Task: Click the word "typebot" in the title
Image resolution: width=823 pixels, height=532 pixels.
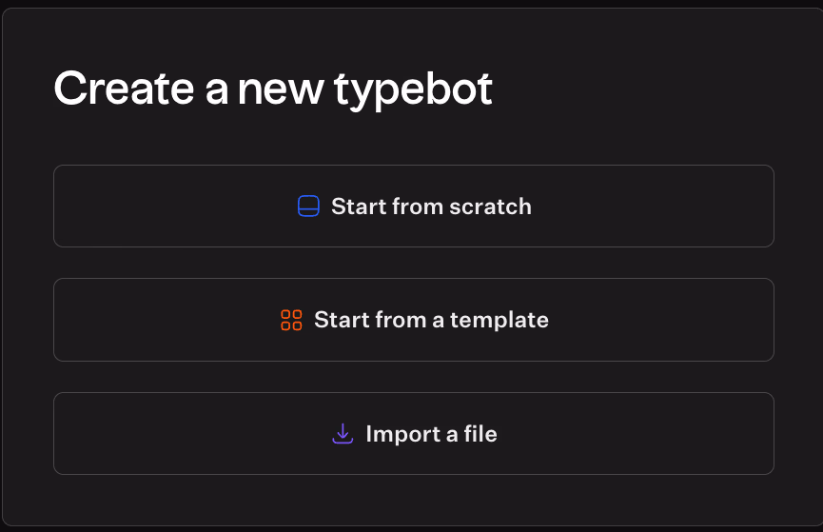Action: click(413, 90)
